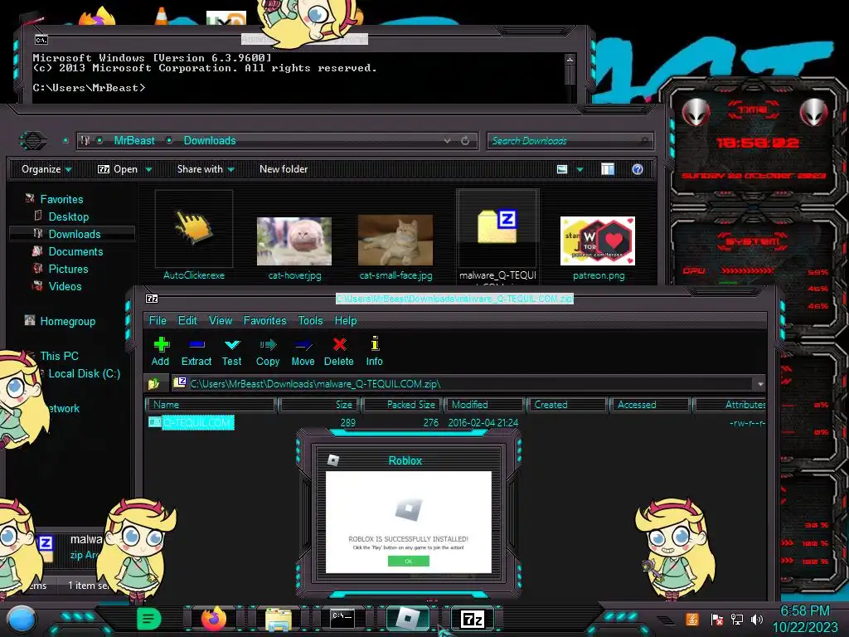Image resolution: width=849 pixels, height=637 pixels.
Task: Open the View menu in 7-Zip
Action: point(221,320)
